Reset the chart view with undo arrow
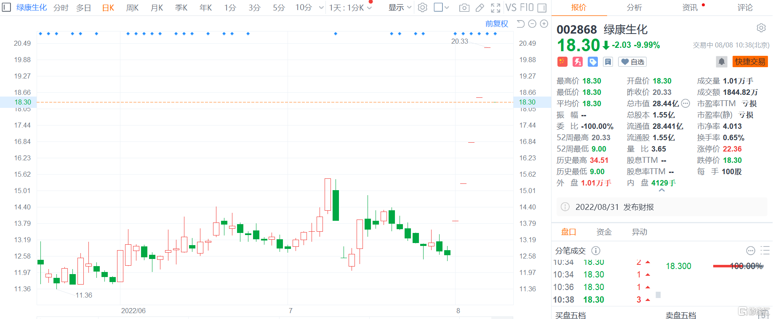Image resolution: width=773 pixels, height=319 pixels. click(x=521, y=24)
